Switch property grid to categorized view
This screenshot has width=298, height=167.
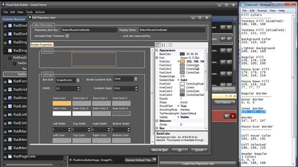[158, 45]
